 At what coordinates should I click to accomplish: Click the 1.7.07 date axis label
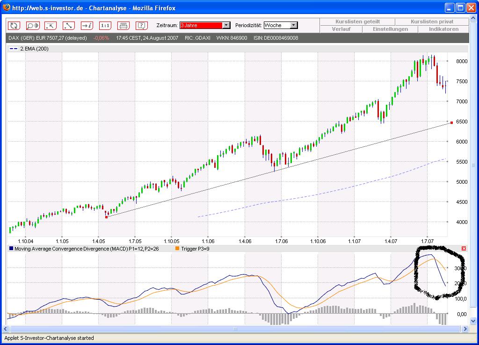427,241
